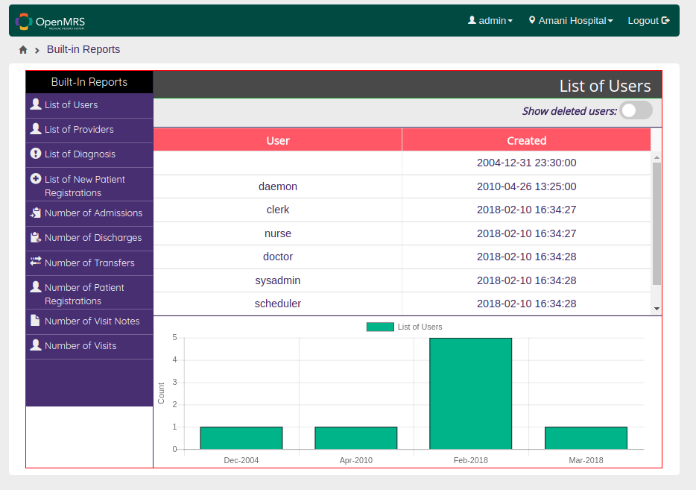Click the Number of Visit Notes document icon
The image size is (696, 490).
pyautogui.click(x=35, y=320)
